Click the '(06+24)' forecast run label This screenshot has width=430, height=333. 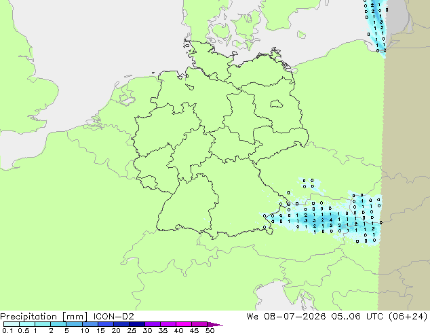(408, 317)
